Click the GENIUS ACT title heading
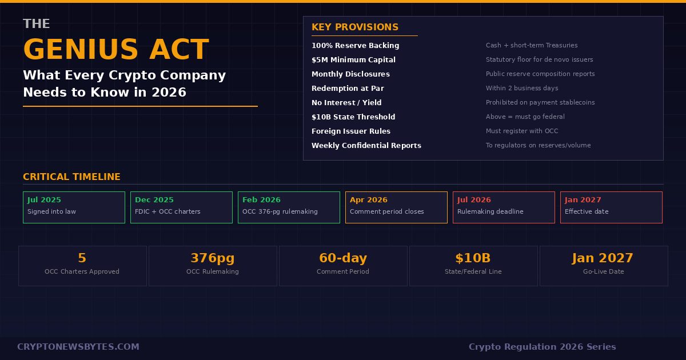Image resolution: width=686 pixels, height=360 pixels. (x=116, y=49)
